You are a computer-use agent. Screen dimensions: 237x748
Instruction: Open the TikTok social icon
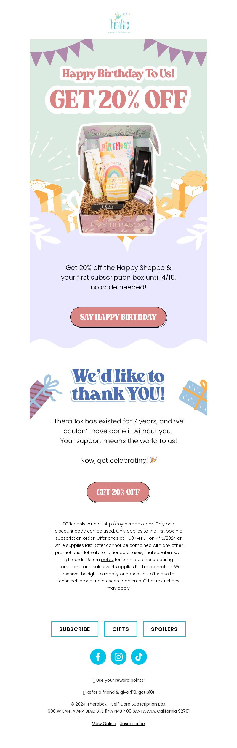[x=139, y=656]
